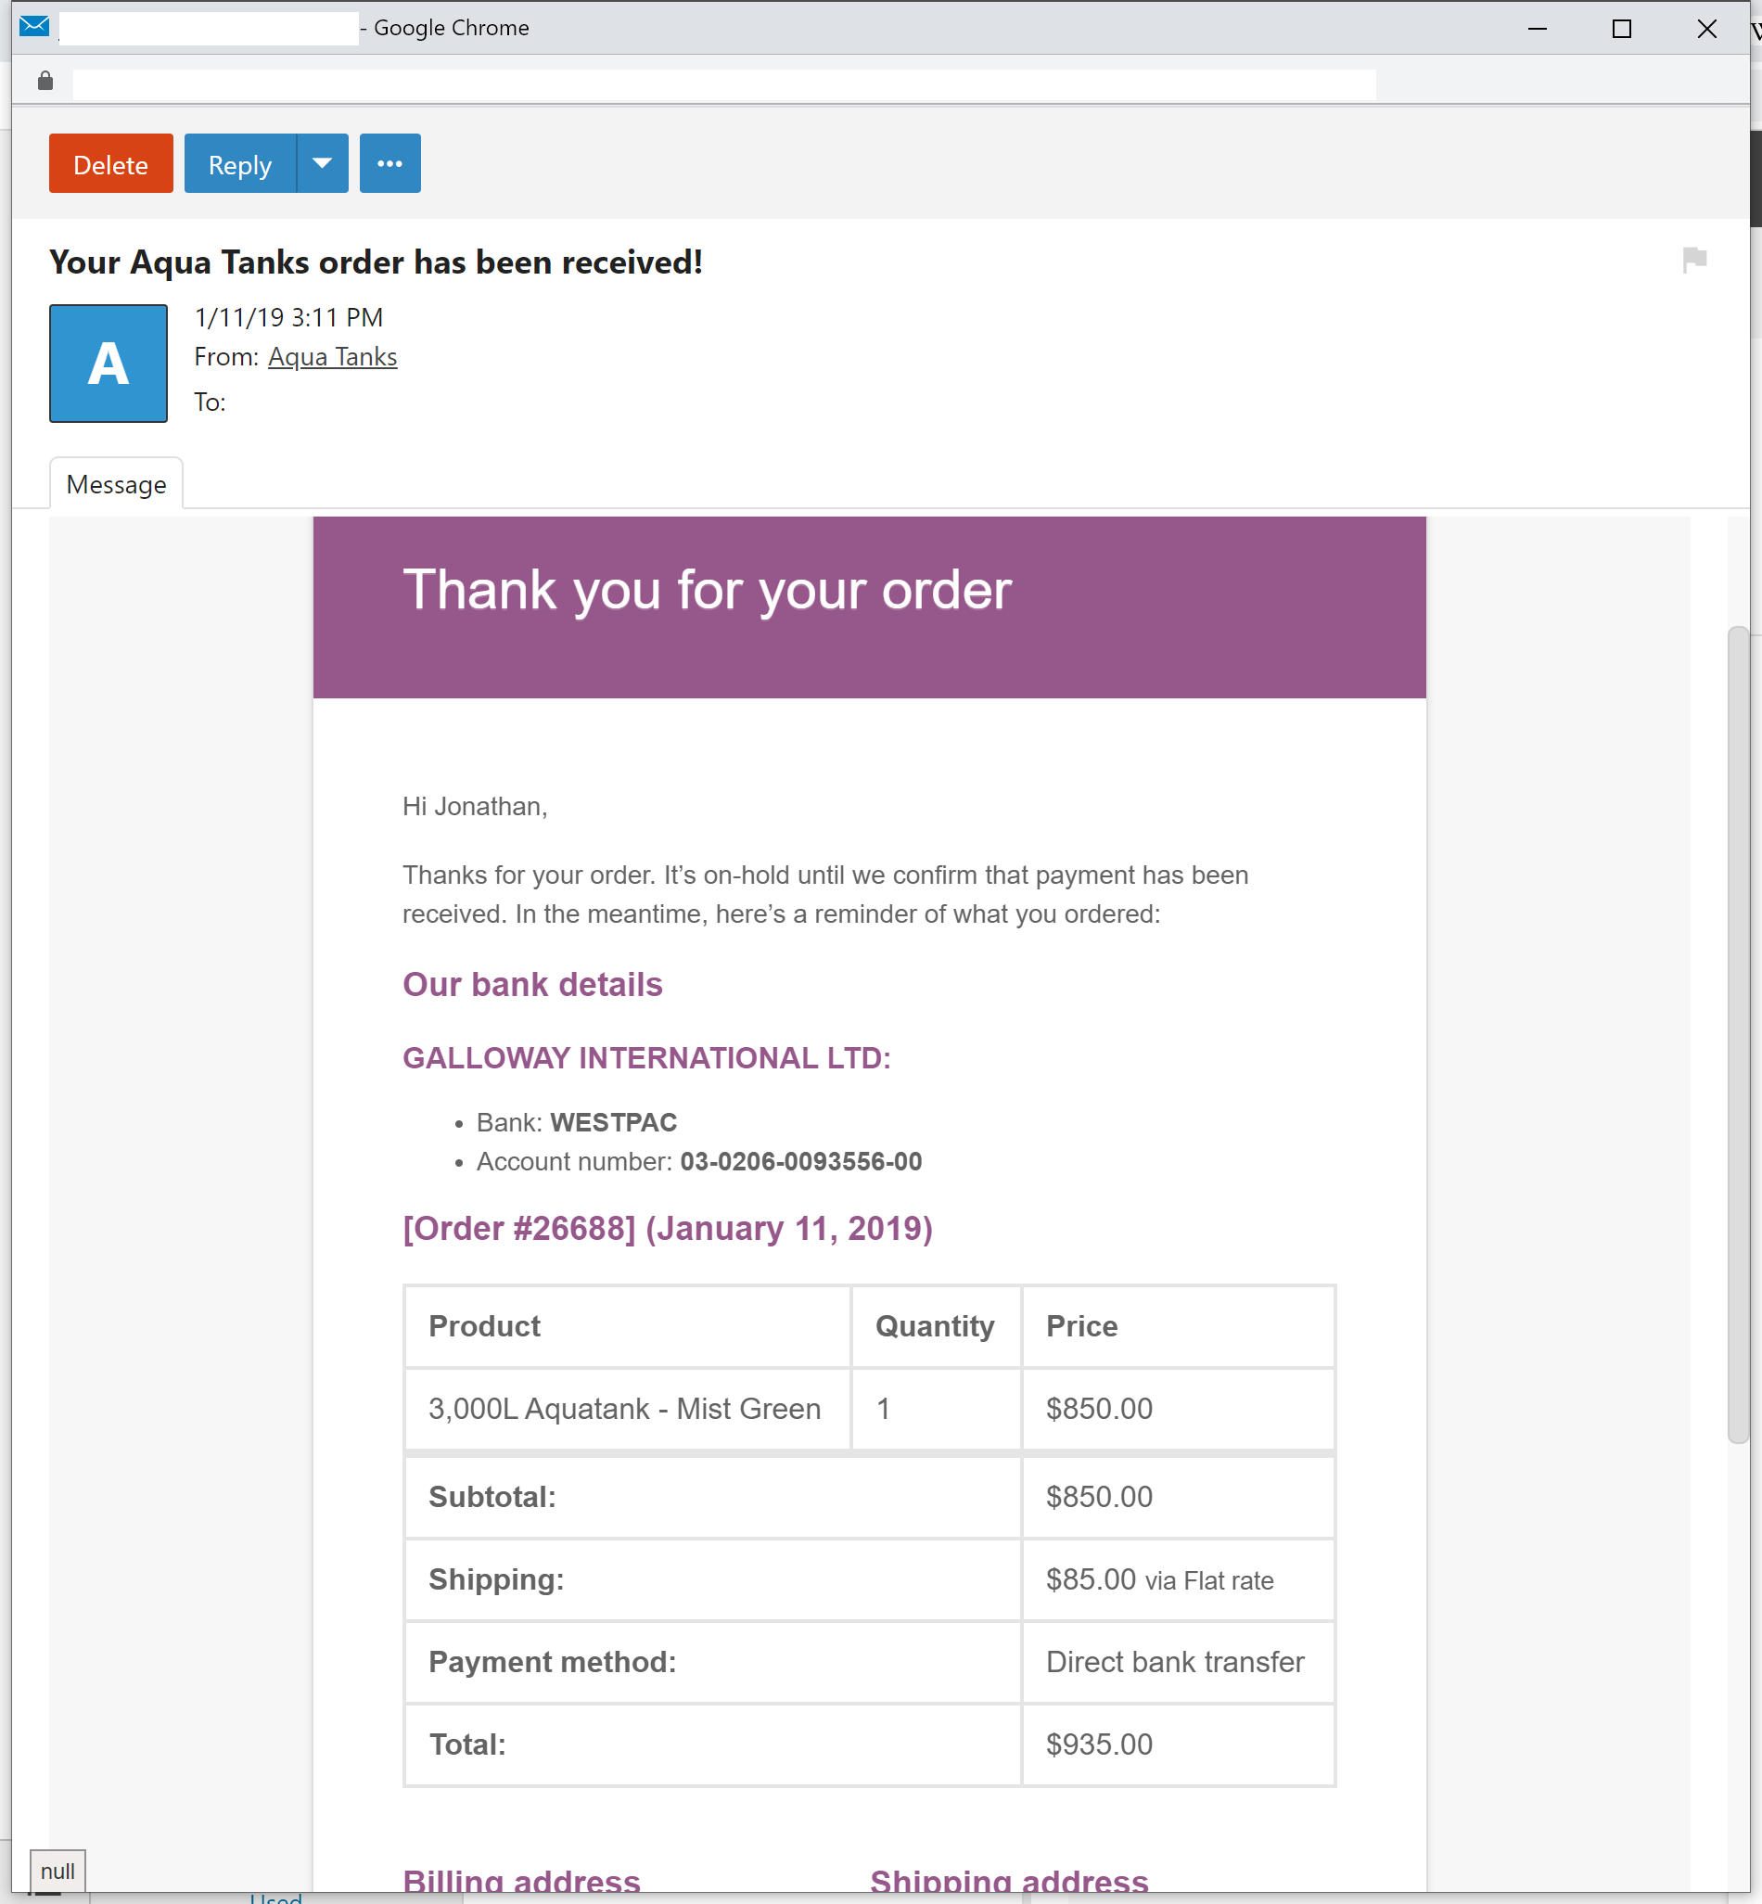Click the email subject heading
This screenshot has height=1904, width=1762.
pyautogui.click(x=376, y=262)
